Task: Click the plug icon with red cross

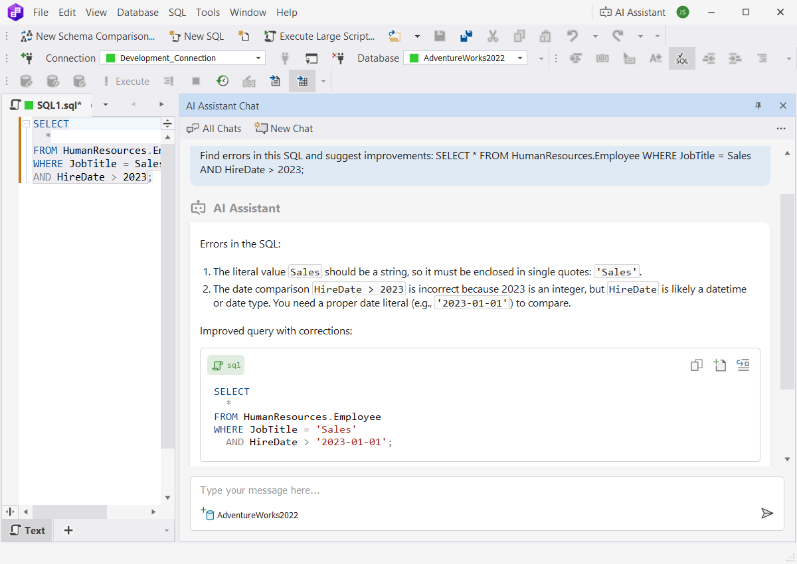Action: tap(337, 58)
